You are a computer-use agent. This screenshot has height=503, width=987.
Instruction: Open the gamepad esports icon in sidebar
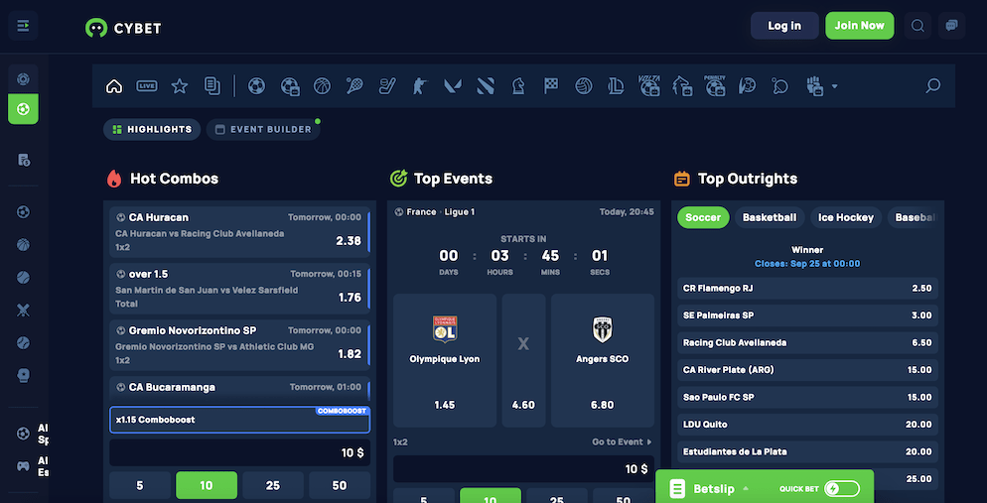point(23,466)
